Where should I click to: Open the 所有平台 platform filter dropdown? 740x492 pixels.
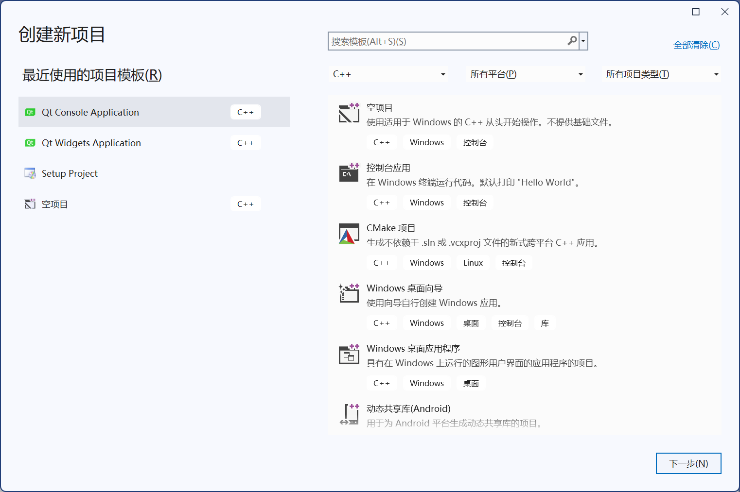526,74
